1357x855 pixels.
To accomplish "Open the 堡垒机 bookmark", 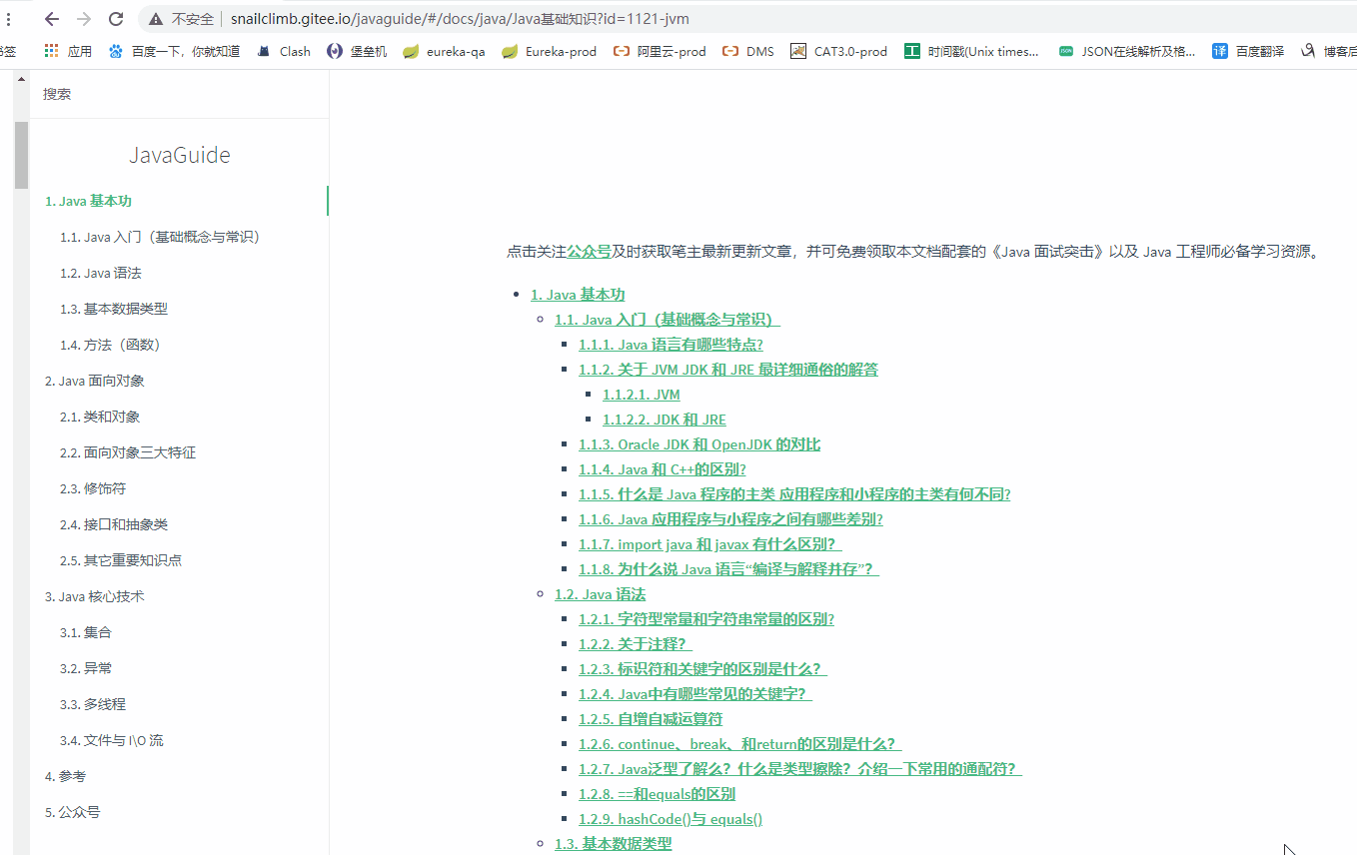I will click(358, 51).
